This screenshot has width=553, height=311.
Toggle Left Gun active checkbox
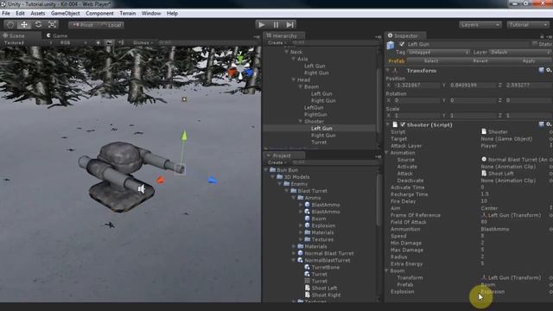[x=402, y=44]
